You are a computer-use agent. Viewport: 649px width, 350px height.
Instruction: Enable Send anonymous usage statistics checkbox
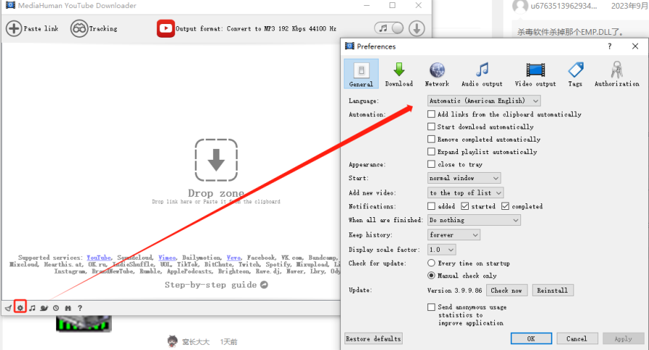(x=431, y=307)
